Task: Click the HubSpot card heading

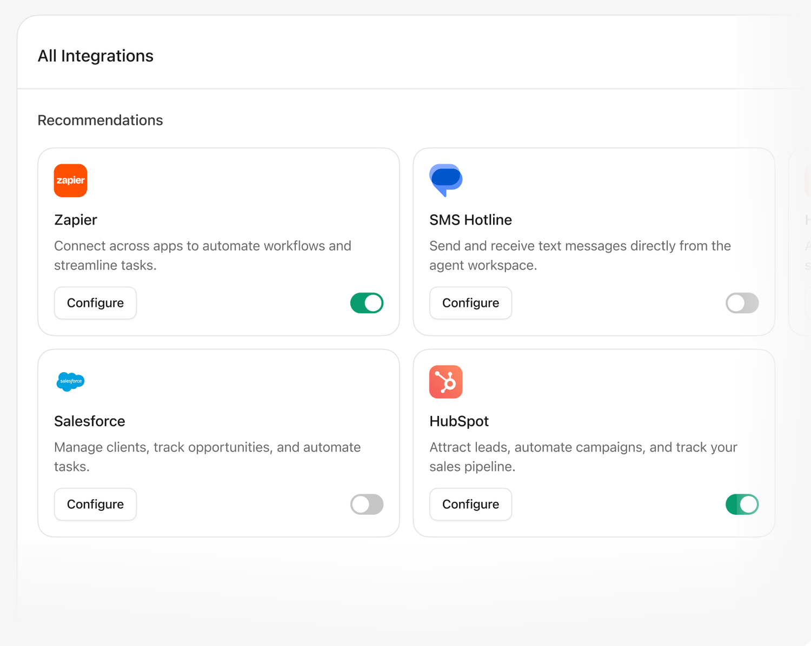Action: 459,421
